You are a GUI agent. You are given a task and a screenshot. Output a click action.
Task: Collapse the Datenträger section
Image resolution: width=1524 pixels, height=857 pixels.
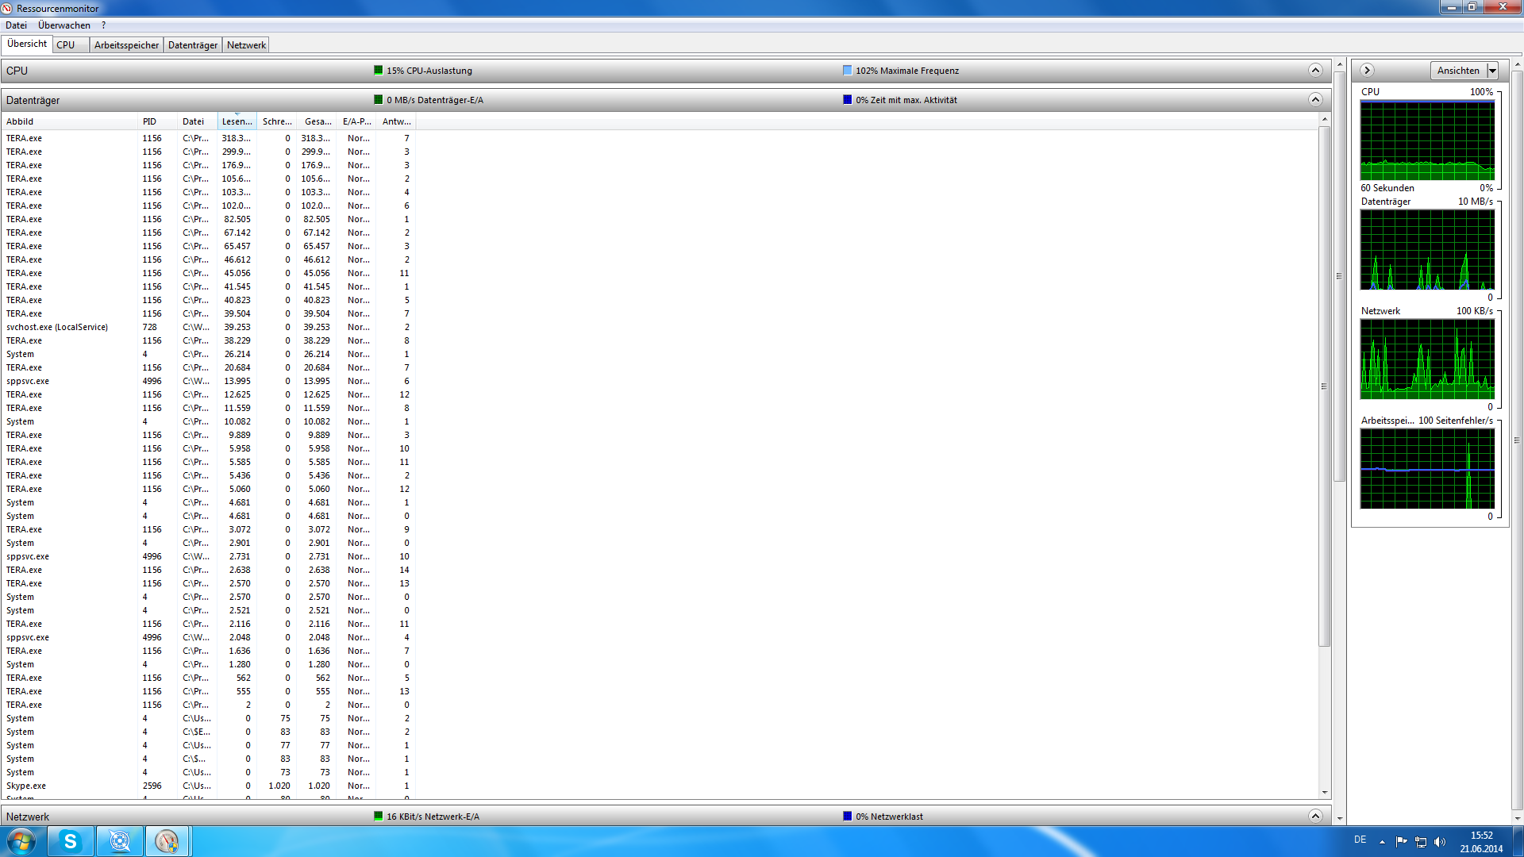1315,100
